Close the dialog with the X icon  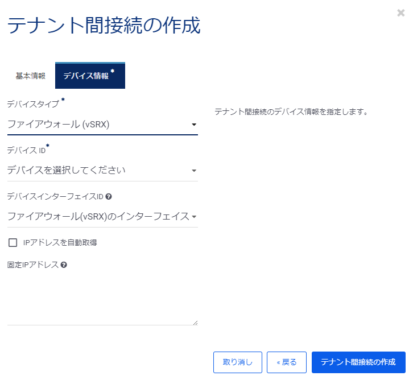400,13
